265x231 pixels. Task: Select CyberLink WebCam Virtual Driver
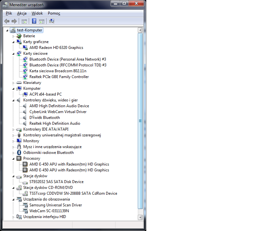[x=58, y=112]
